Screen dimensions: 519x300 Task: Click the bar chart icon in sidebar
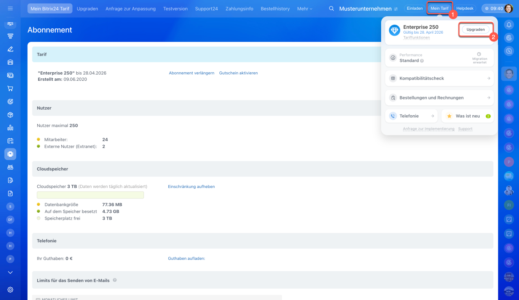(x=10, y=128)
